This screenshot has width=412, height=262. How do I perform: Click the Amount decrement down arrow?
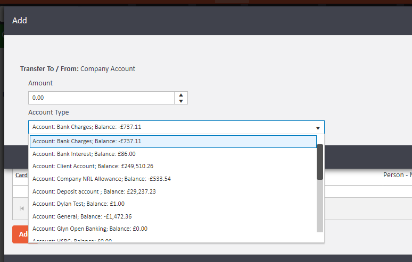click(181, 101)
